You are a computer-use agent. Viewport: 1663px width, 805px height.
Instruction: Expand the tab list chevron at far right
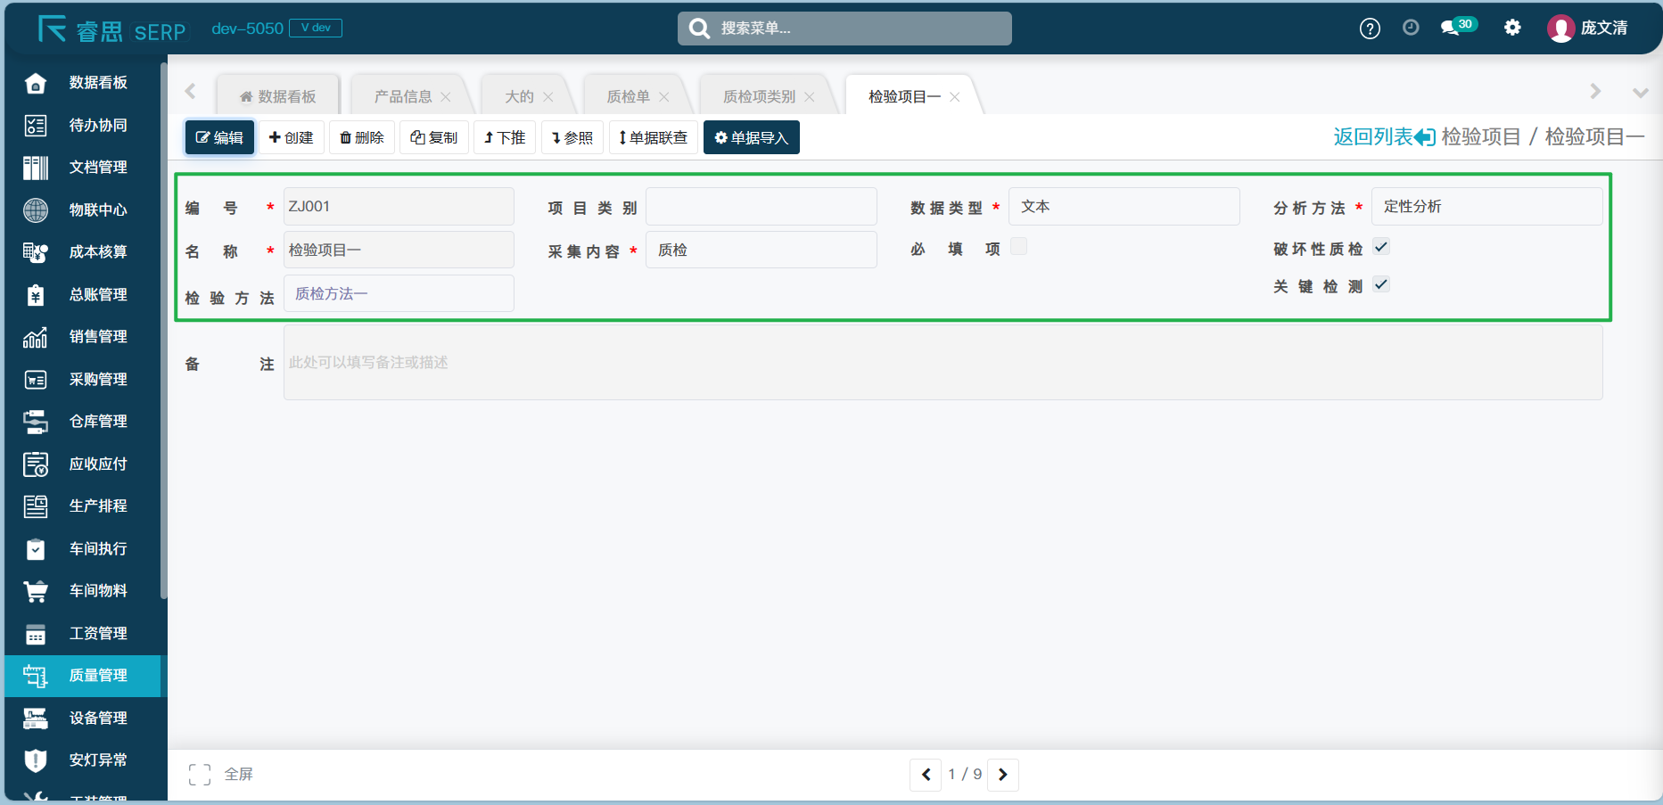point(1640,93)
